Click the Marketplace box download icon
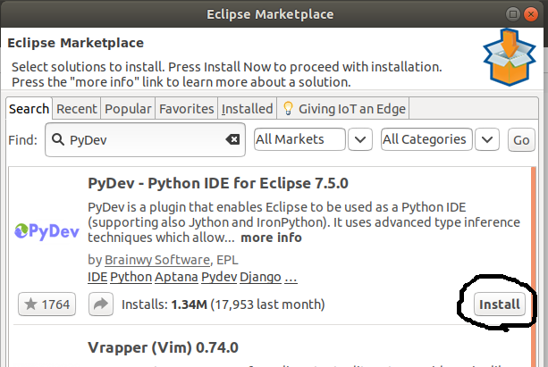 pos(510,57)
